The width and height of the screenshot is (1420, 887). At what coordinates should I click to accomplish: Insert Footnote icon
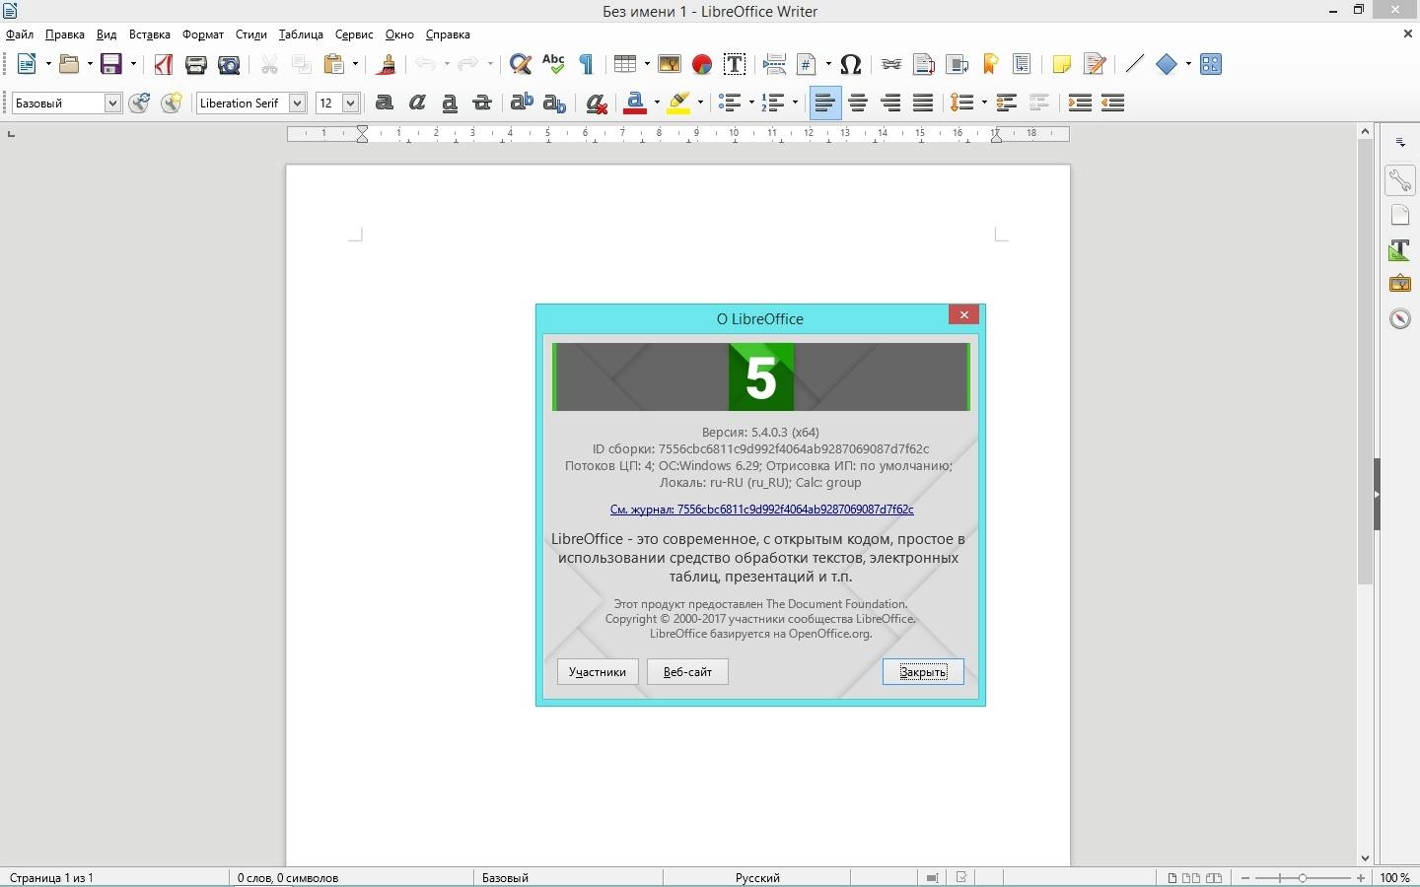[x=924, y=64]
